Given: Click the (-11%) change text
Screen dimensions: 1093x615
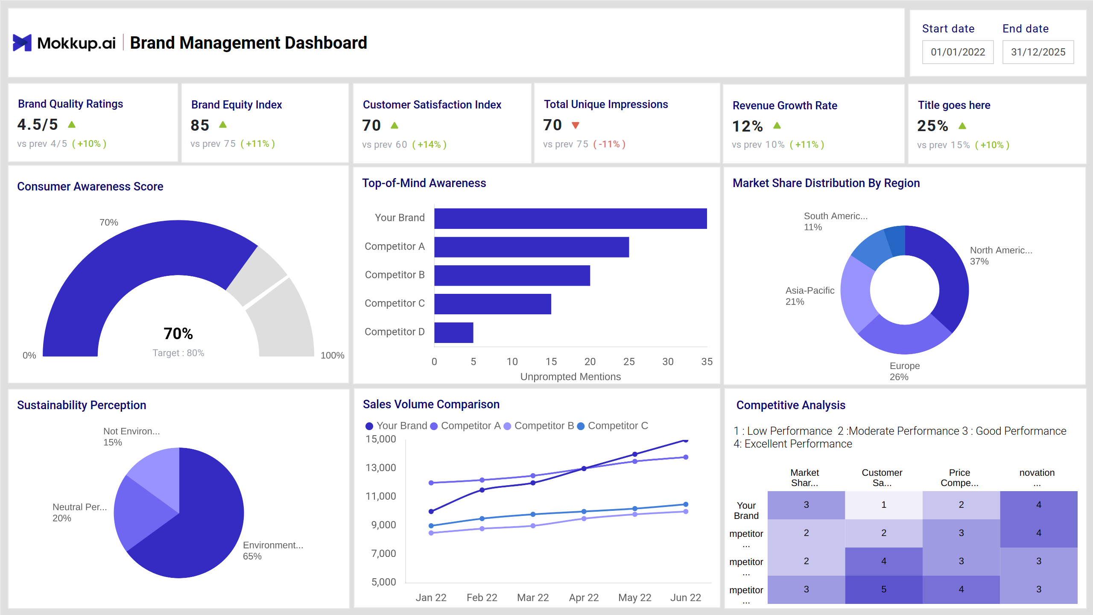Looking at the screenshot, I should pyautogui.click(x=609, y=144).
